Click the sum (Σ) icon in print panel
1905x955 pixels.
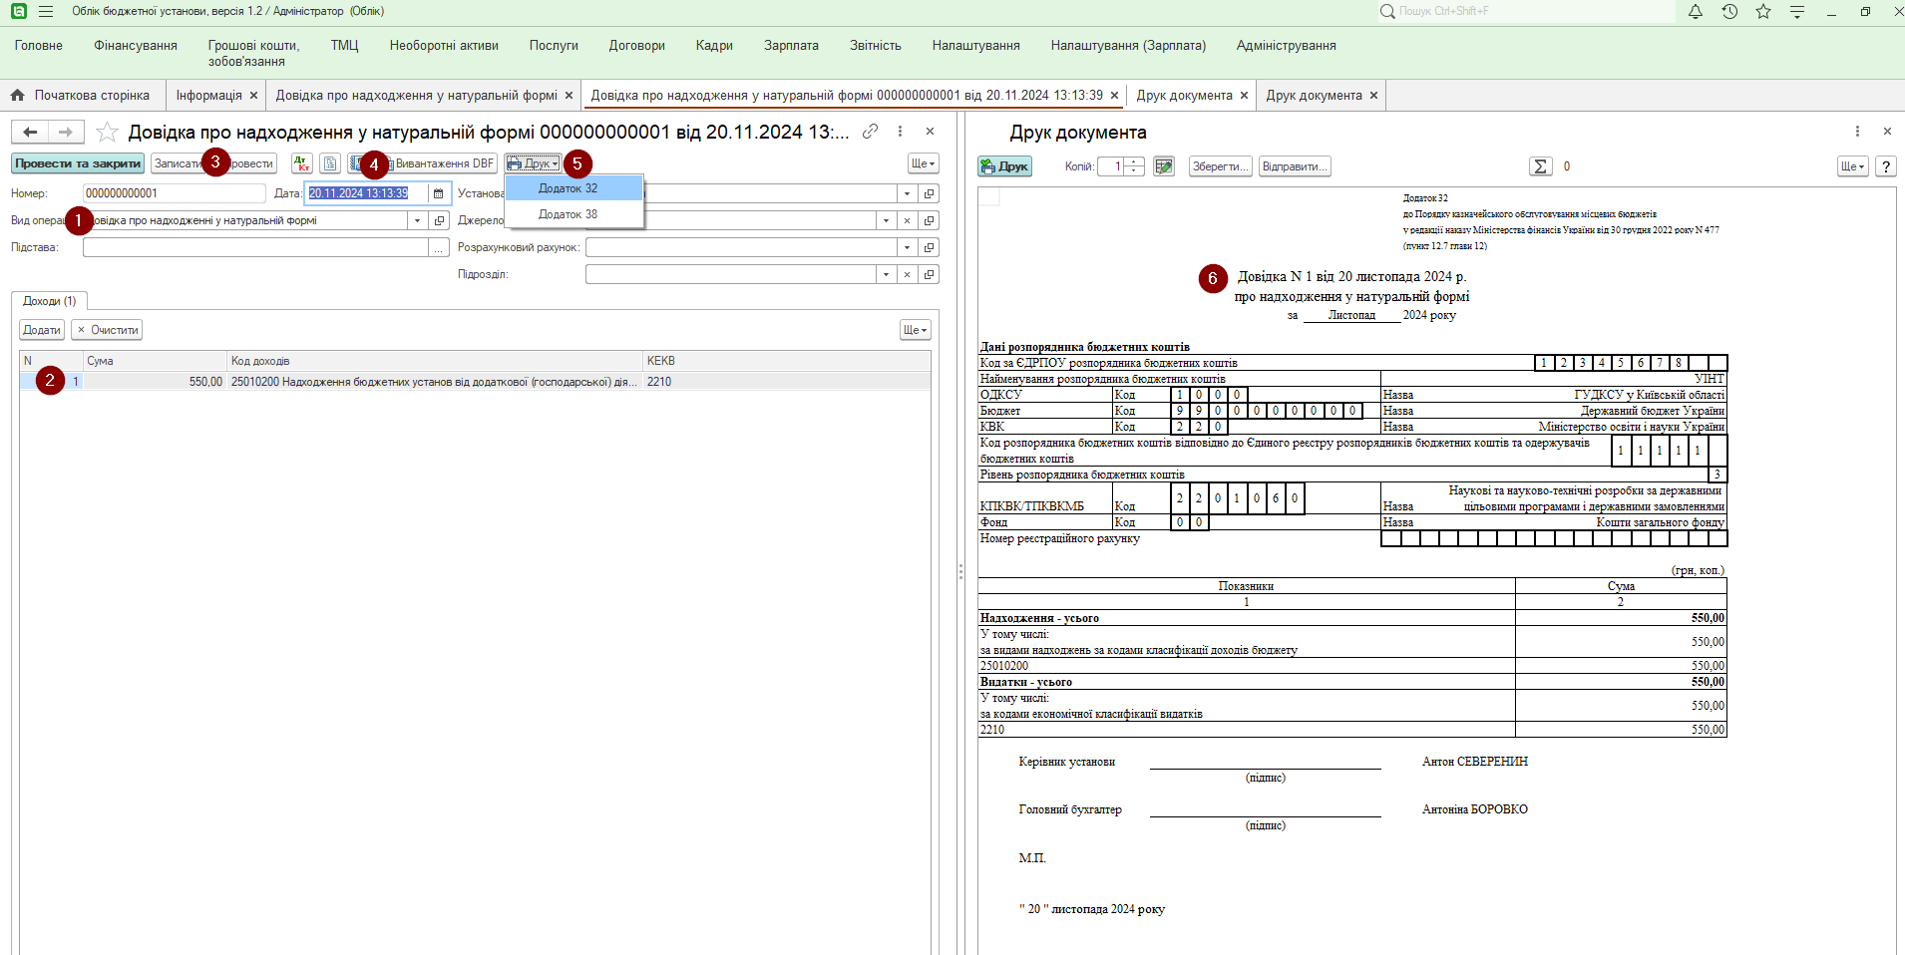coord(1540,166)
